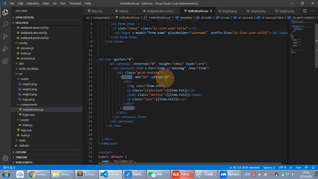
Task: Open the editor More Actions ellipsis
Action: click(312, 11)
